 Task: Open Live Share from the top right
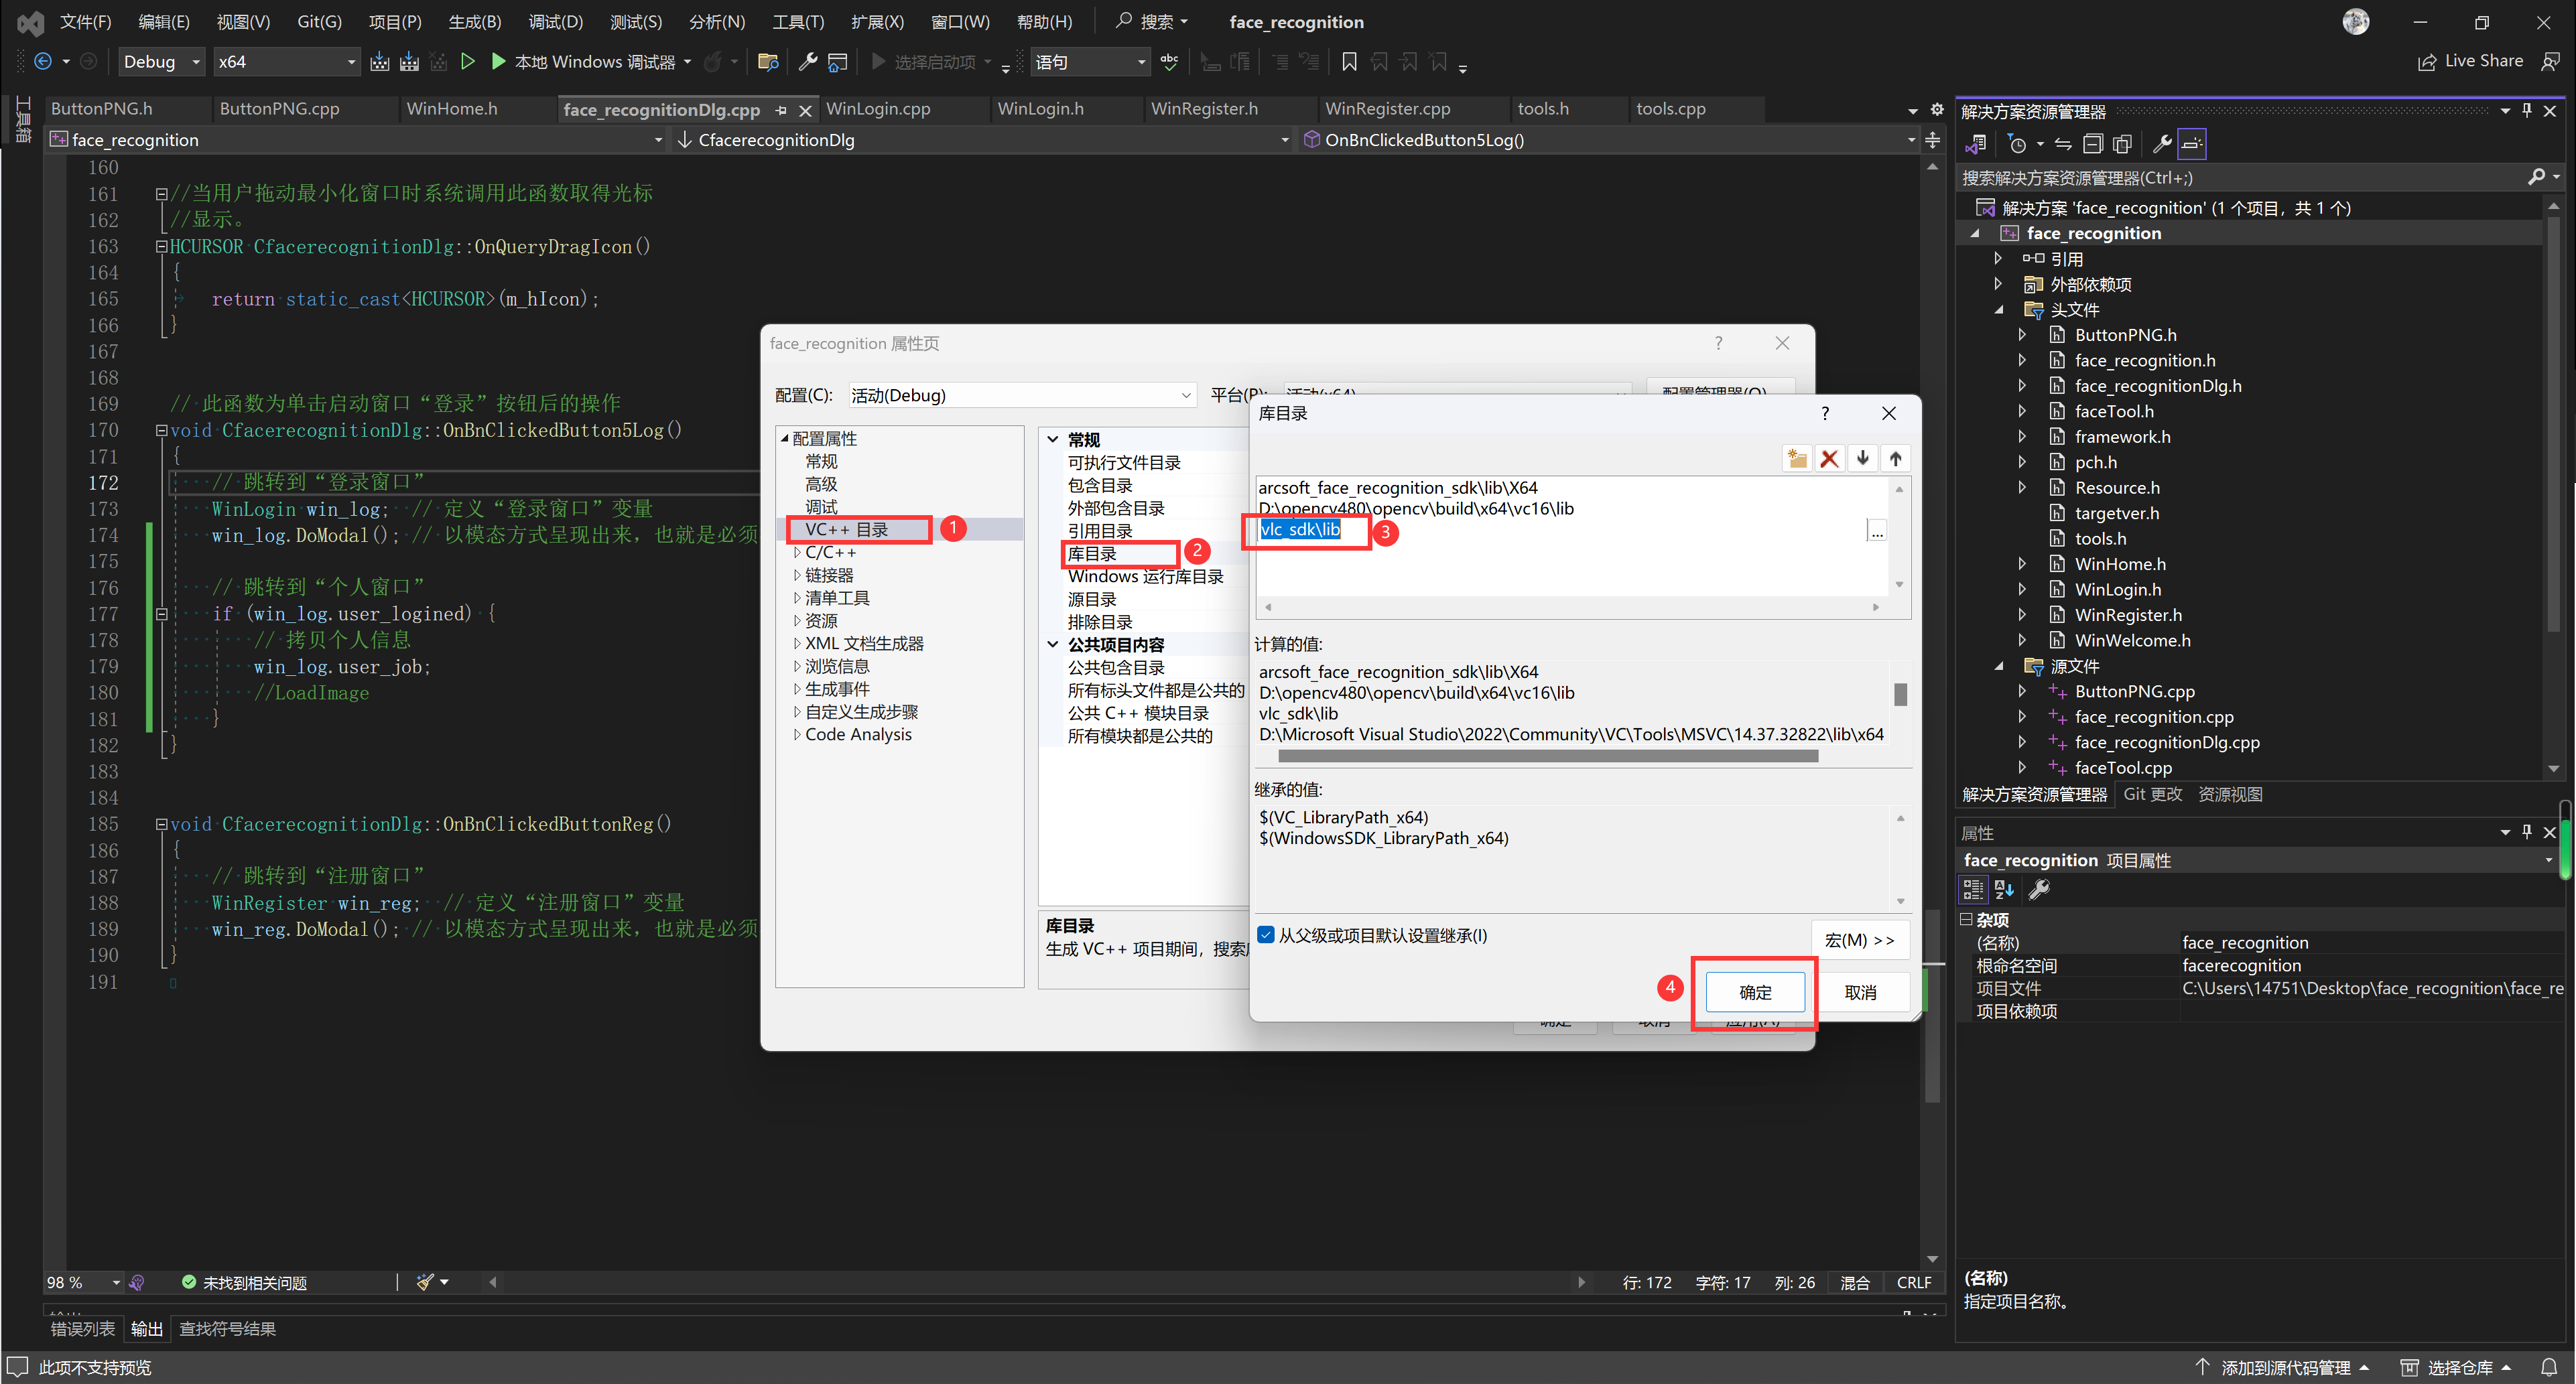point(2470,61)
